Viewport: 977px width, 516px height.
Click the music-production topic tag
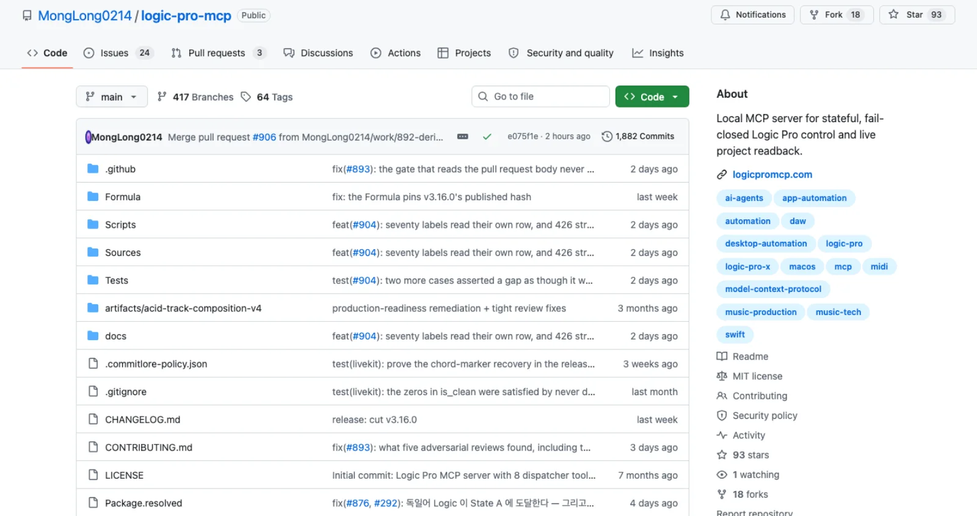click(761, 312)
